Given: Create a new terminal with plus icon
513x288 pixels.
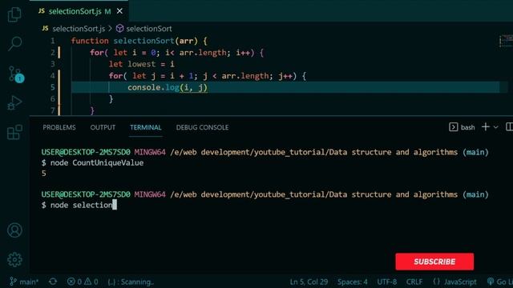Looking at the screenshot, I should pyautogui.click(x=486, y=126).
